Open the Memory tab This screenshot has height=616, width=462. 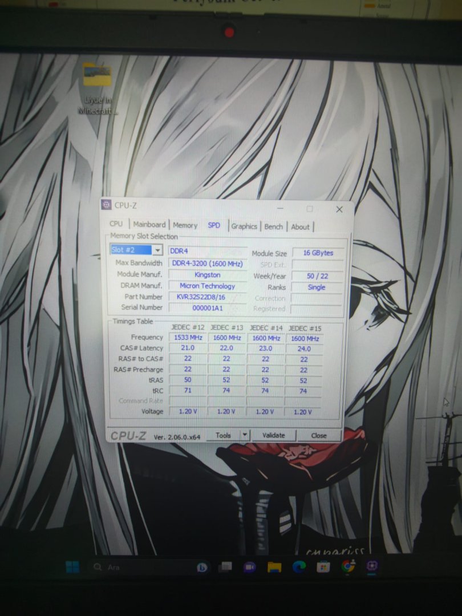tap(185, 225)
